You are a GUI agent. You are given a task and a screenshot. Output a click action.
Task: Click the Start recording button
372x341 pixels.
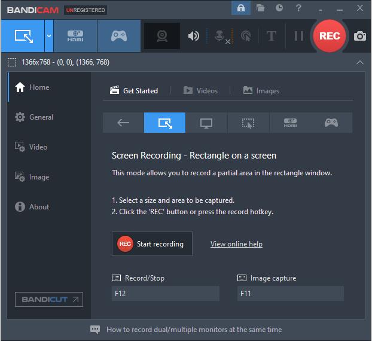click(152, 243)
